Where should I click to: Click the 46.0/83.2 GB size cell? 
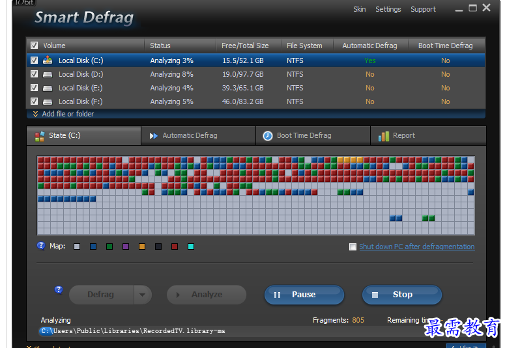coord(243,101)
